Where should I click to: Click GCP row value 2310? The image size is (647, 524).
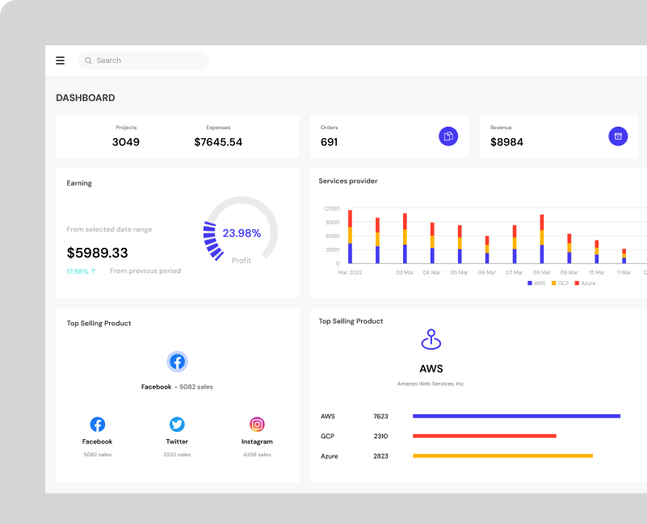[380, 436]
